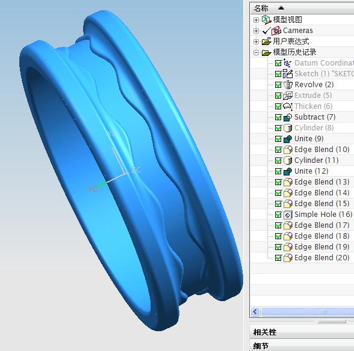354x351 pixels.
Task: Select the Revolve (2) feature label
Action: pyautogui.click(x=314, y=85)
